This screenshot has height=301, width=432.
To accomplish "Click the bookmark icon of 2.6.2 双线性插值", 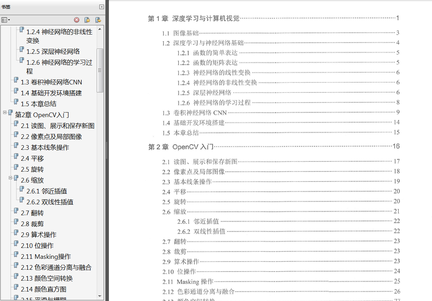I will pos(22,200).
